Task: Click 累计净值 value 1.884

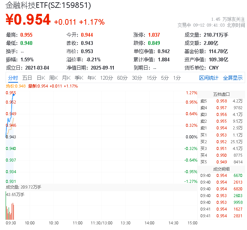Action: (164, 60)
